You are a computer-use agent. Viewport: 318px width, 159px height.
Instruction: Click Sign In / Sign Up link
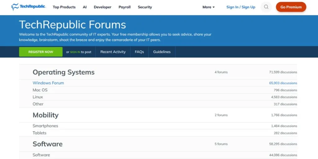pyautogui.click(x=241, y=7)
